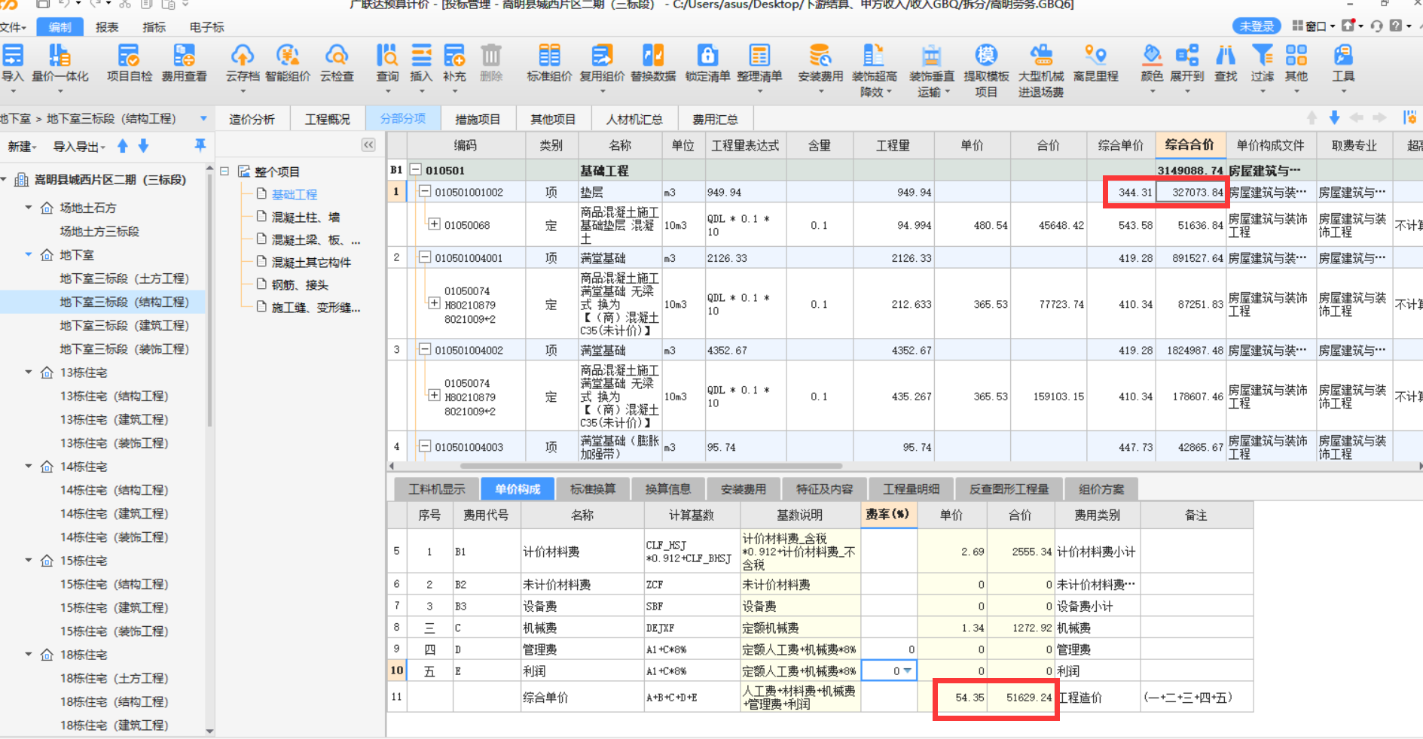1423x739 pixels.
Task: Open the 人材机汇总 tab
Action: (x=634, y=119)
